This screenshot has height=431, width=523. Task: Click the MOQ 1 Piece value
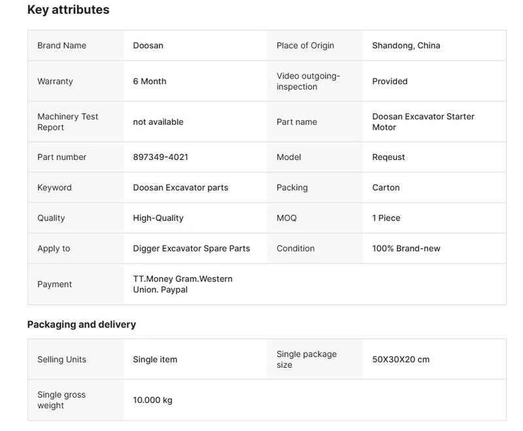coord(386,218)
